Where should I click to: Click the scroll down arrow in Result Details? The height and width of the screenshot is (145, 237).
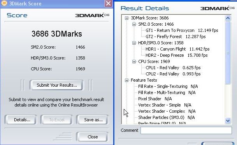(228, 121)
